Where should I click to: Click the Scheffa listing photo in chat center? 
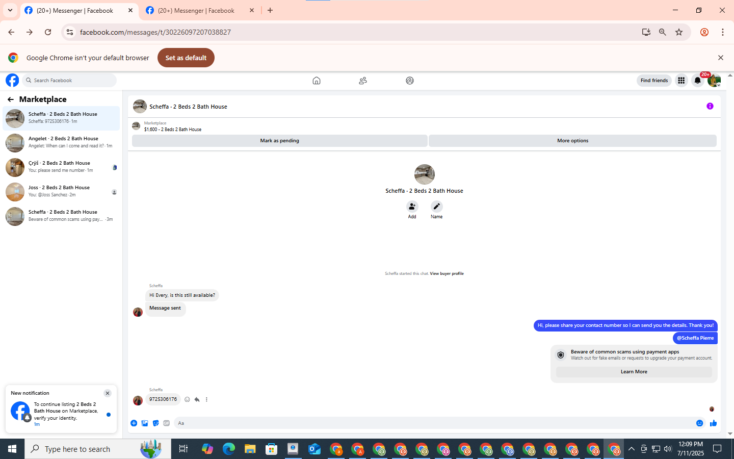pyautogui.click(x=424, y=174)
